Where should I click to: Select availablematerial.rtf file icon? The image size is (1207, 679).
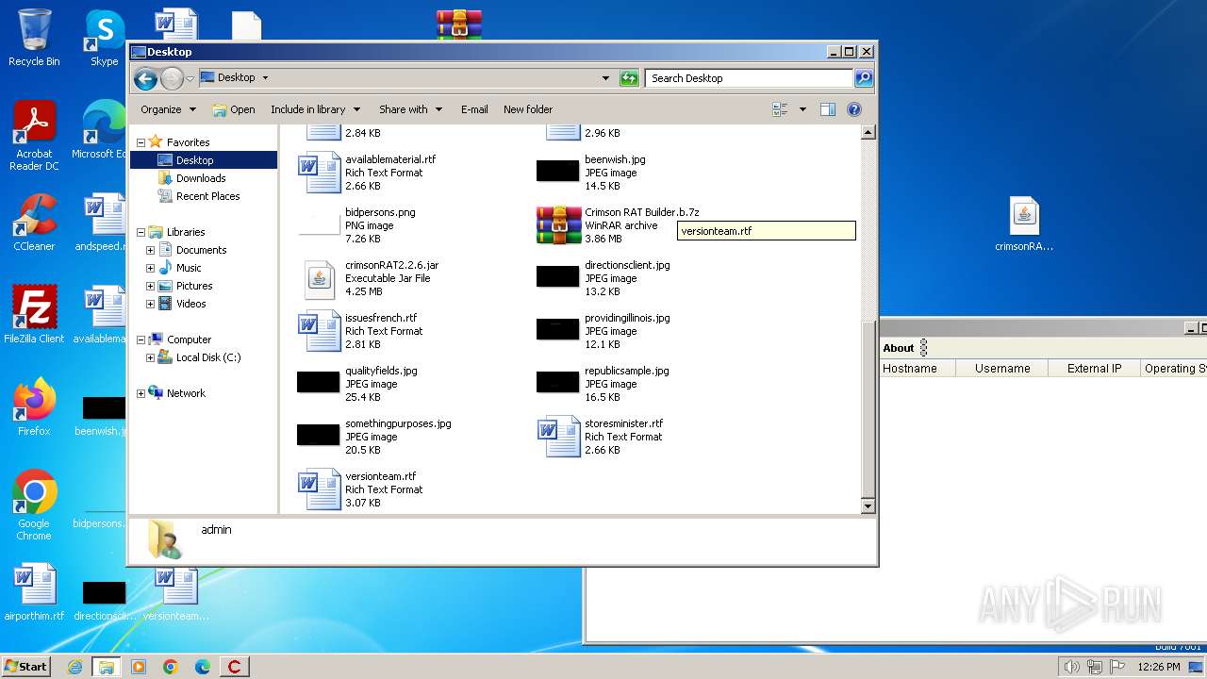pos(319,173)
